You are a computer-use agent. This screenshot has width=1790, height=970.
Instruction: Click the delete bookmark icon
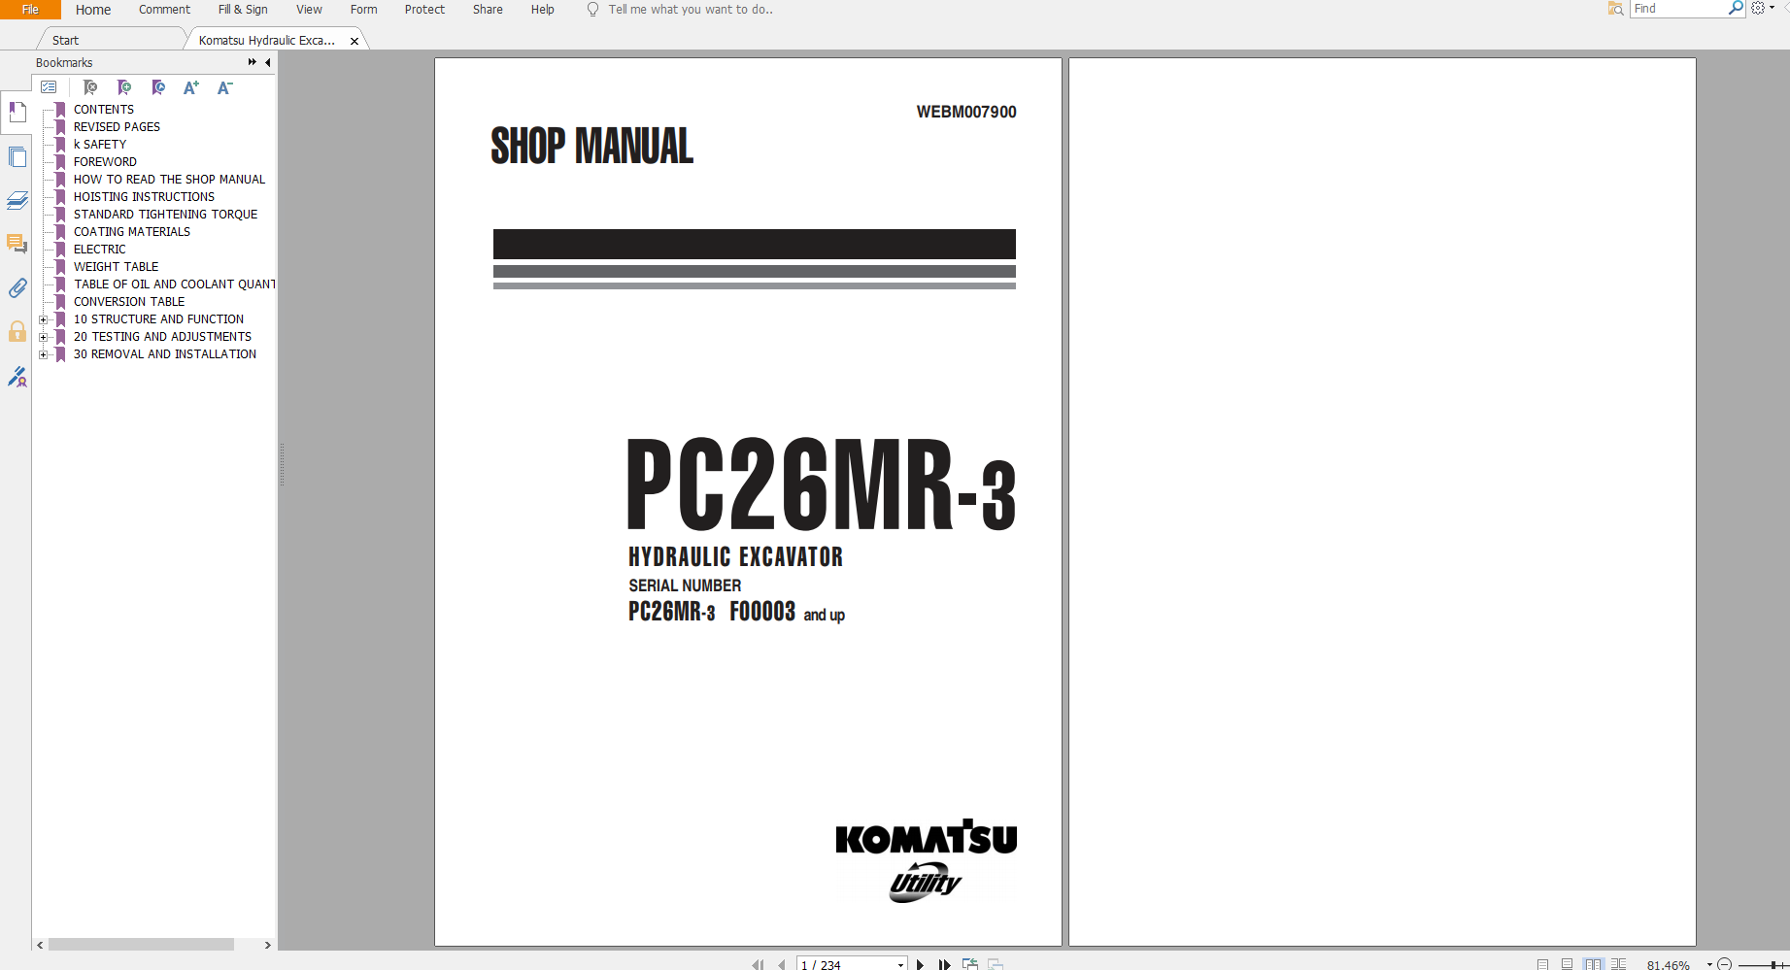pos(90,87)
